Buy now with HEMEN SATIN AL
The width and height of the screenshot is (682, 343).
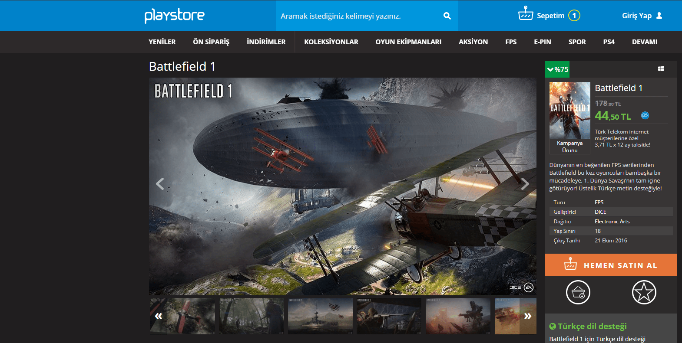point(611,265)
